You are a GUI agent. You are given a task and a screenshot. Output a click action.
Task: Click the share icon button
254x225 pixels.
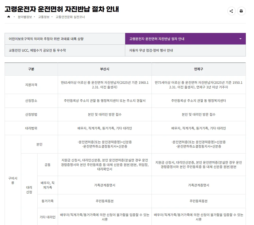tap(231, 11)
